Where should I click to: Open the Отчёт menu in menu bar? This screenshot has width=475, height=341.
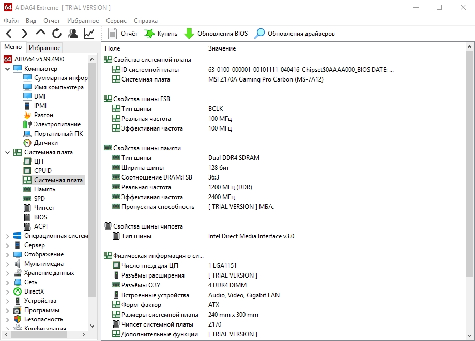[52, 21]
